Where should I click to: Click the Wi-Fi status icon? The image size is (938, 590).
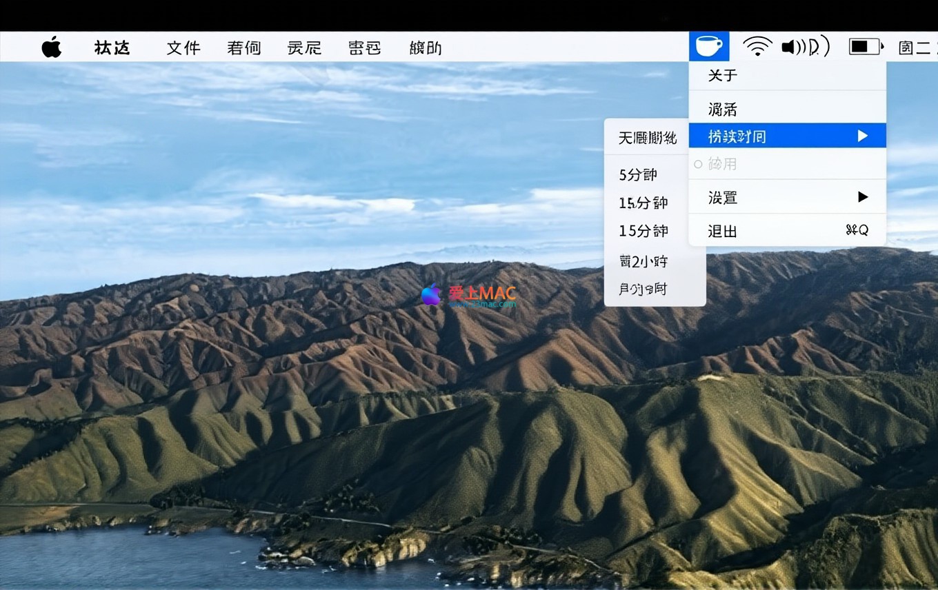click(x=757, y=47)
